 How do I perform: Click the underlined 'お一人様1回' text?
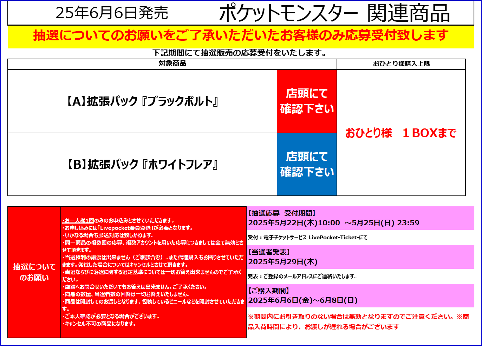coord(79,220)
